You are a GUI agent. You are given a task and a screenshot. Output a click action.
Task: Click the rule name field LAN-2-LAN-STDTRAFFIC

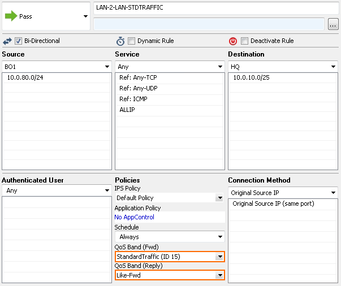[216, 8]
